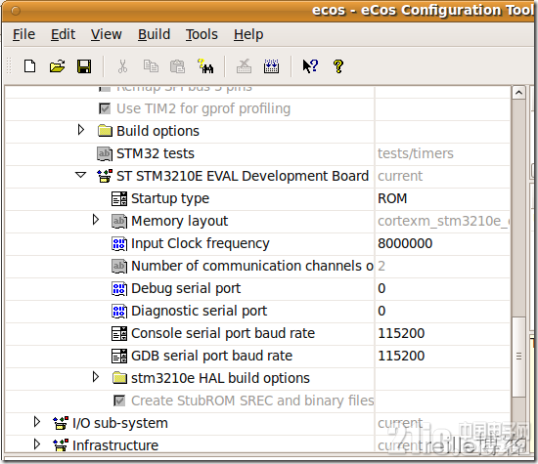Open the Build menu
The height and width of the screenshot is (464, 538).
[154, 34]
